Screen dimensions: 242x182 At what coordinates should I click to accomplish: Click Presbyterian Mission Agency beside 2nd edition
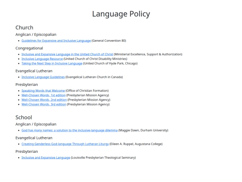tap(89, 100)
